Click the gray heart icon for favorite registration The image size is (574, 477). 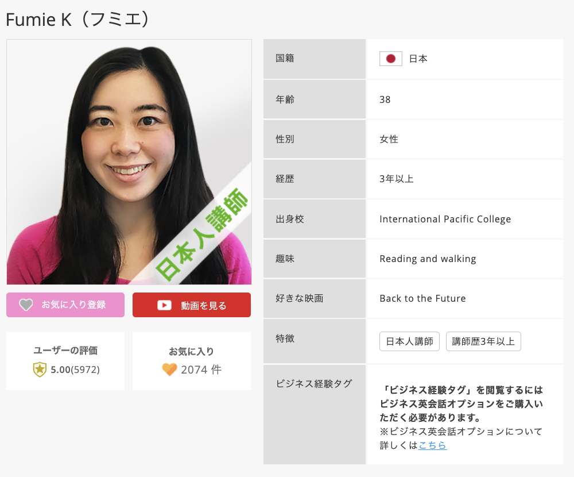click(x=26, y=305)
